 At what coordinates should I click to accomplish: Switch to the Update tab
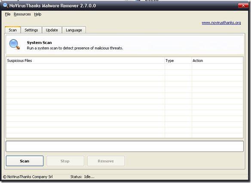[x=52, y=30]
